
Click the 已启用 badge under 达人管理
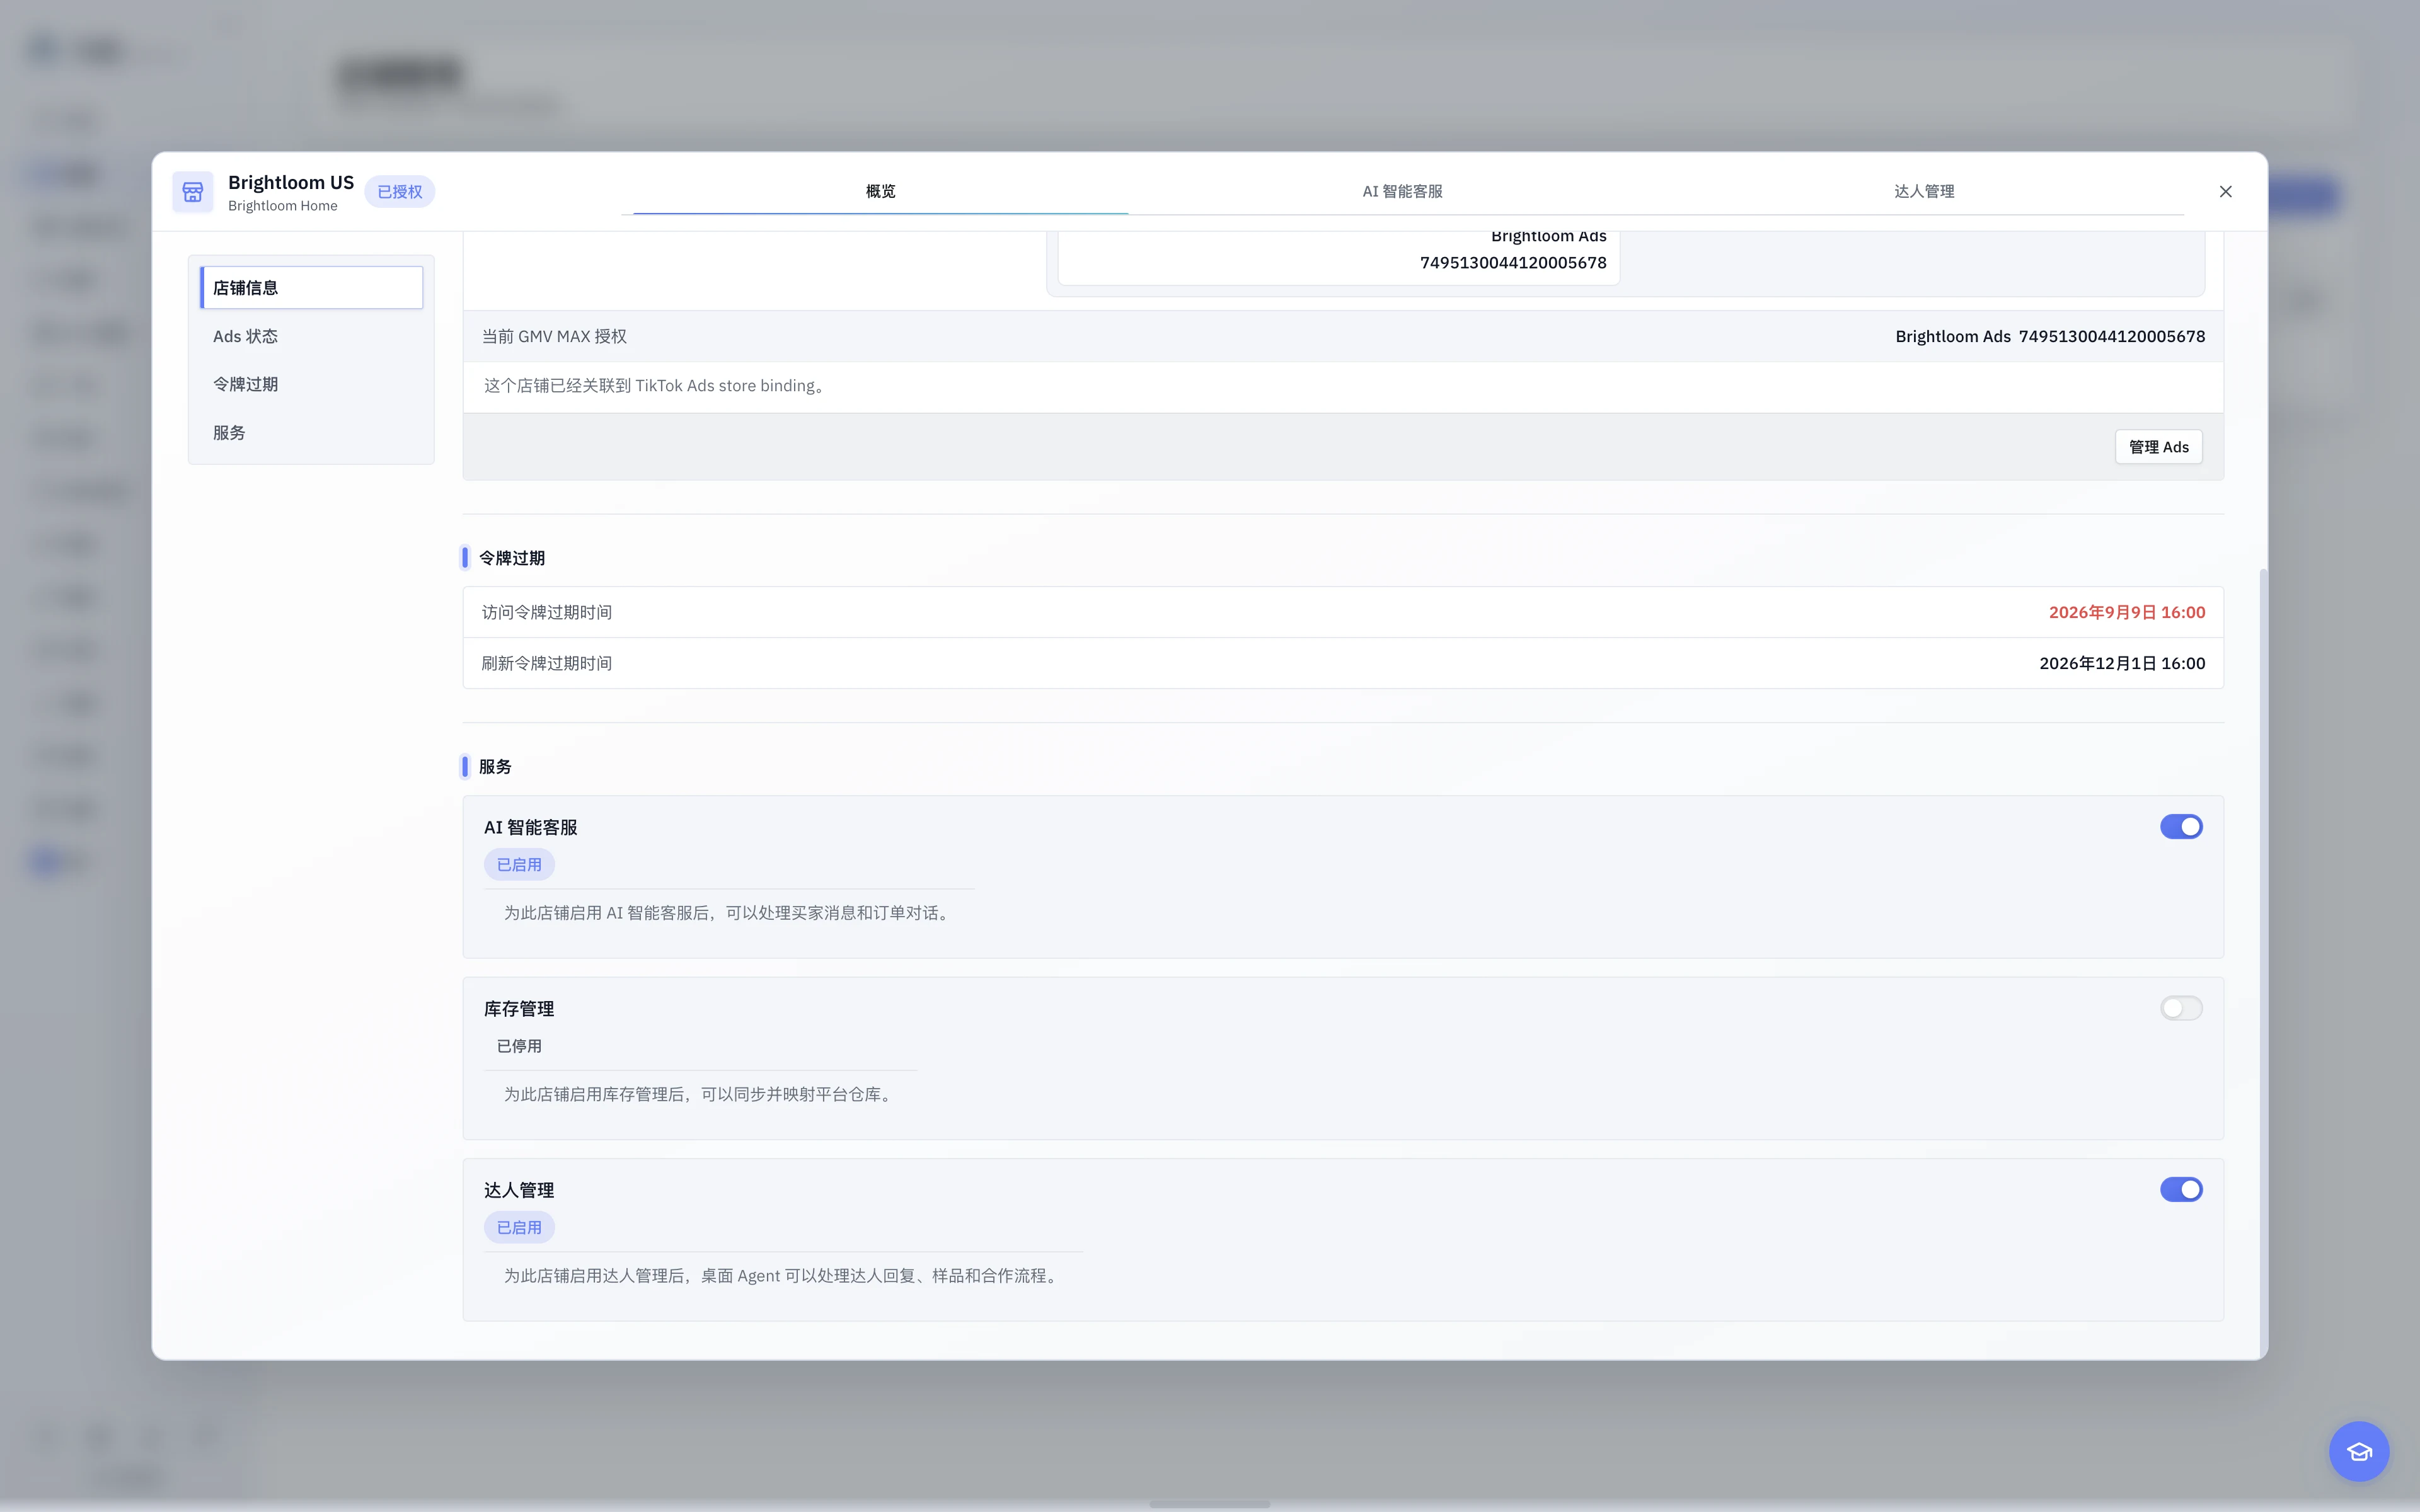point(519,1228)
